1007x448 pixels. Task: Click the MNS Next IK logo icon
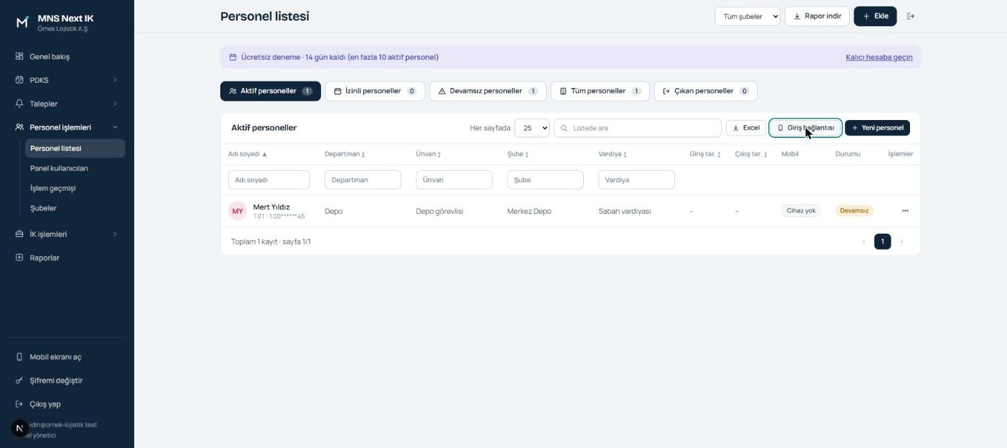tap(22, 22)
